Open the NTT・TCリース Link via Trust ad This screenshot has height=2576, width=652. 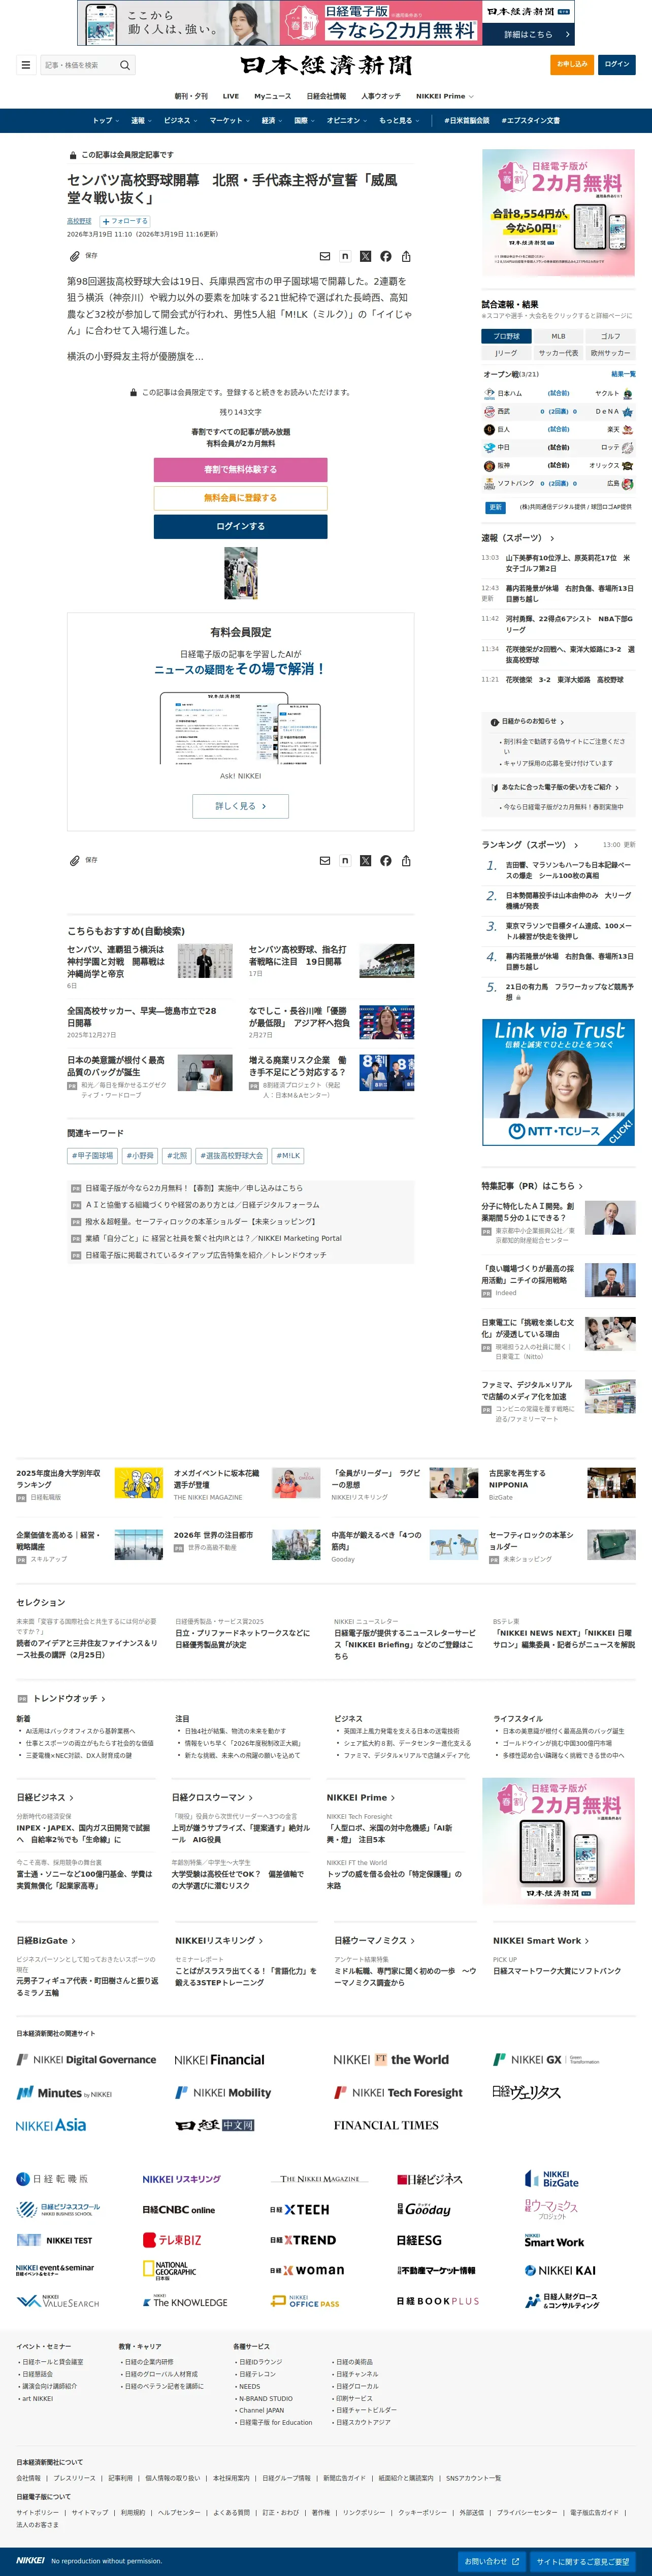coord(558,1082)
